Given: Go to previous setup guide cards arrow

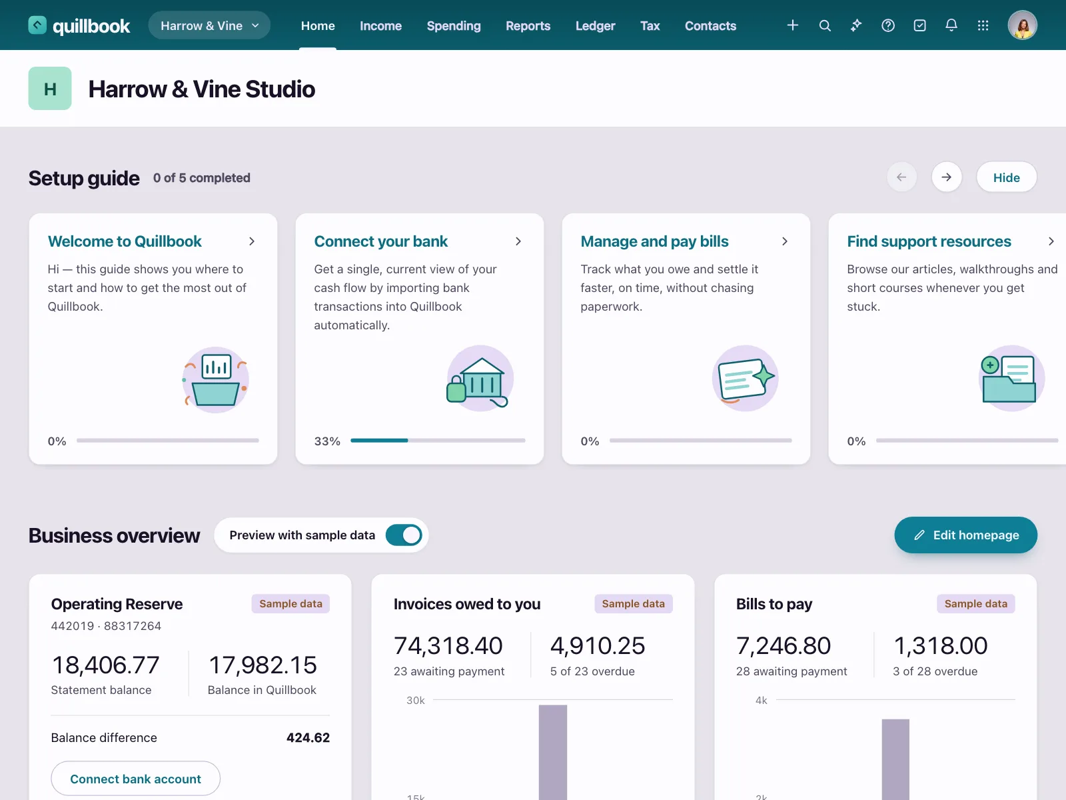Looking at the screenshot, I should (x=902, y=177).
